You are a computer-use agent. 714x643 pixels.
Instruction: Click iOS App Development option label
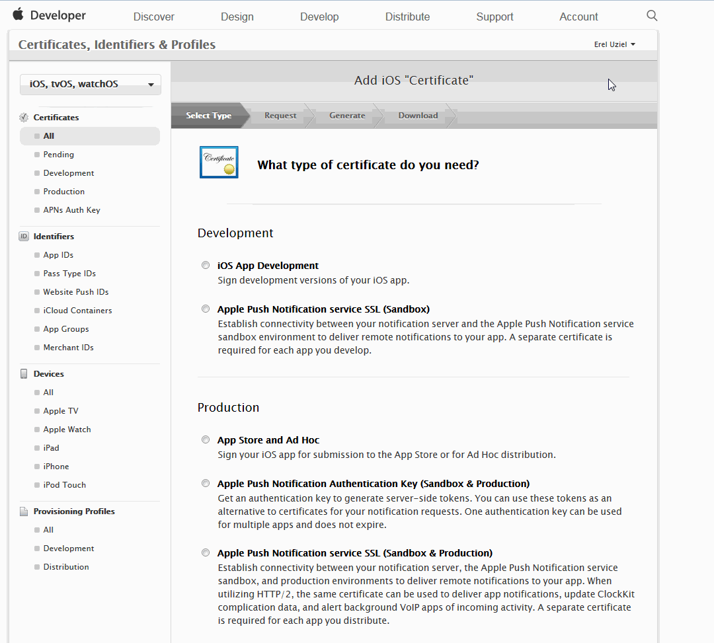tap(268, 266)
